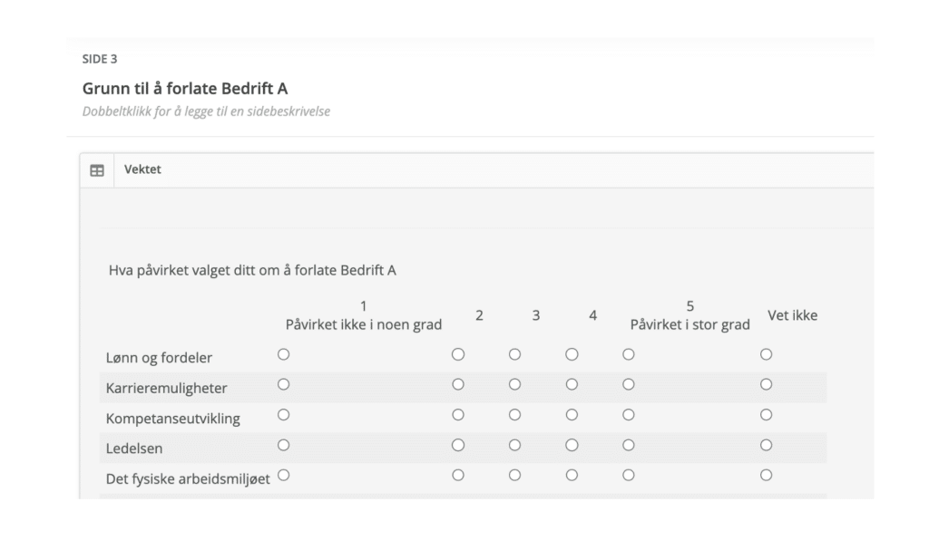This screenshot has height=550, width=929.
Task: Select rating 3 for Det fysiske arbeidsmiljøet
Action: [x=515, y=475]
